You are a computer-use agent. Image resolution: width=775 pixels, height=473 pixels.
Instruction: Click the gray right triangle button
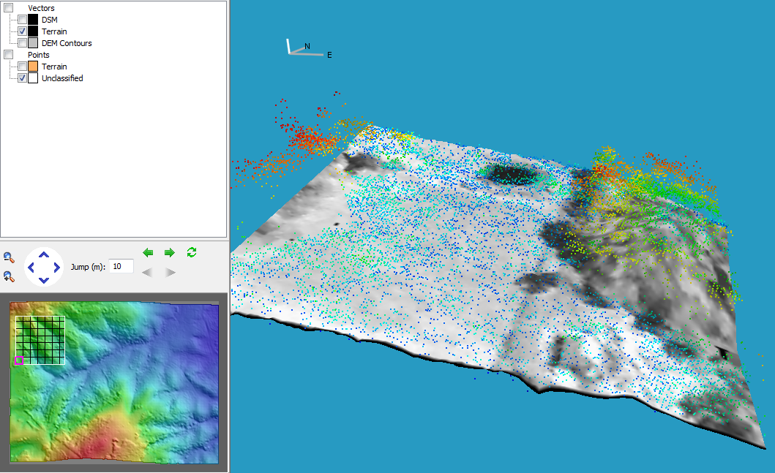click(x=170, y=273)
